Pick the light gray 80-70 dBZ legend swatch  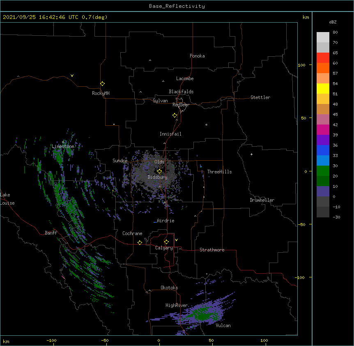(x=323, y=37)
